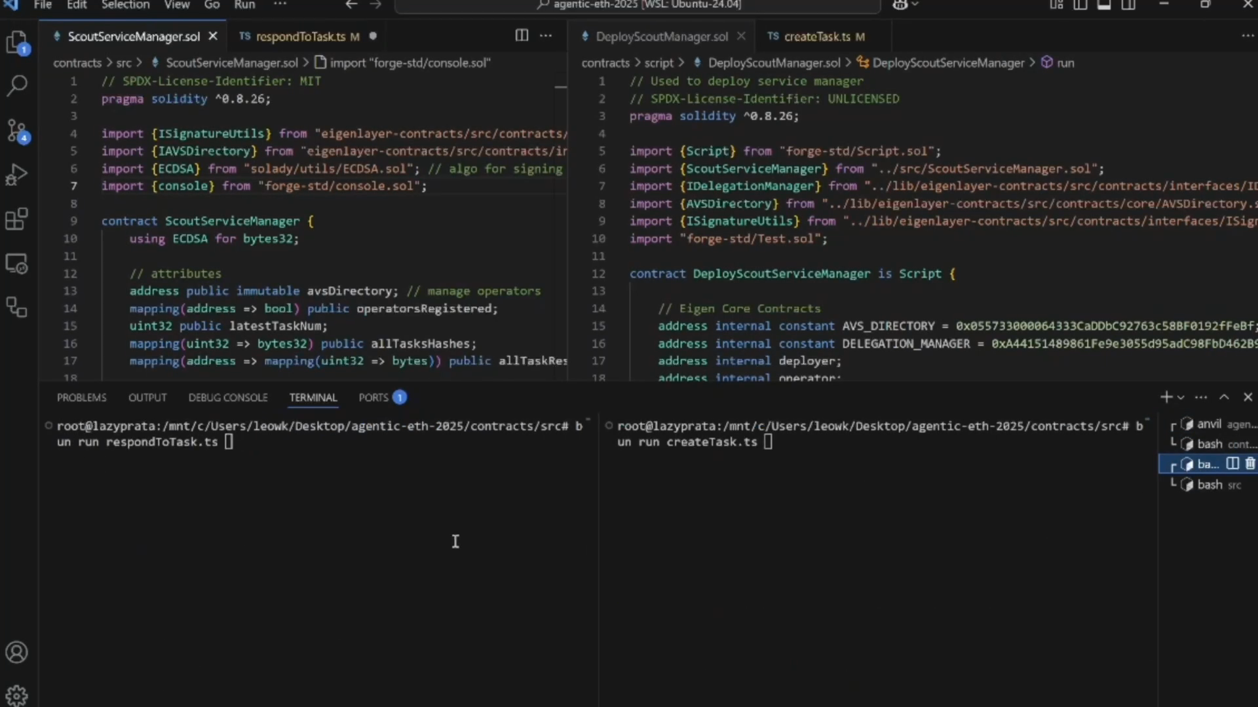Viewport: 1258px width, 707px height.
Task: Go back in navigation history
Action: (x=352, y=5)
